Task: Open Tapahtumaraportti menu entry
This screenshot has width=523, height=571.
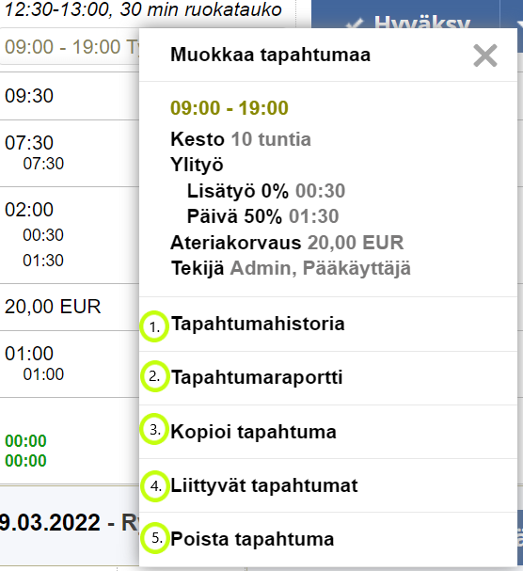Action: click(328, 378)
